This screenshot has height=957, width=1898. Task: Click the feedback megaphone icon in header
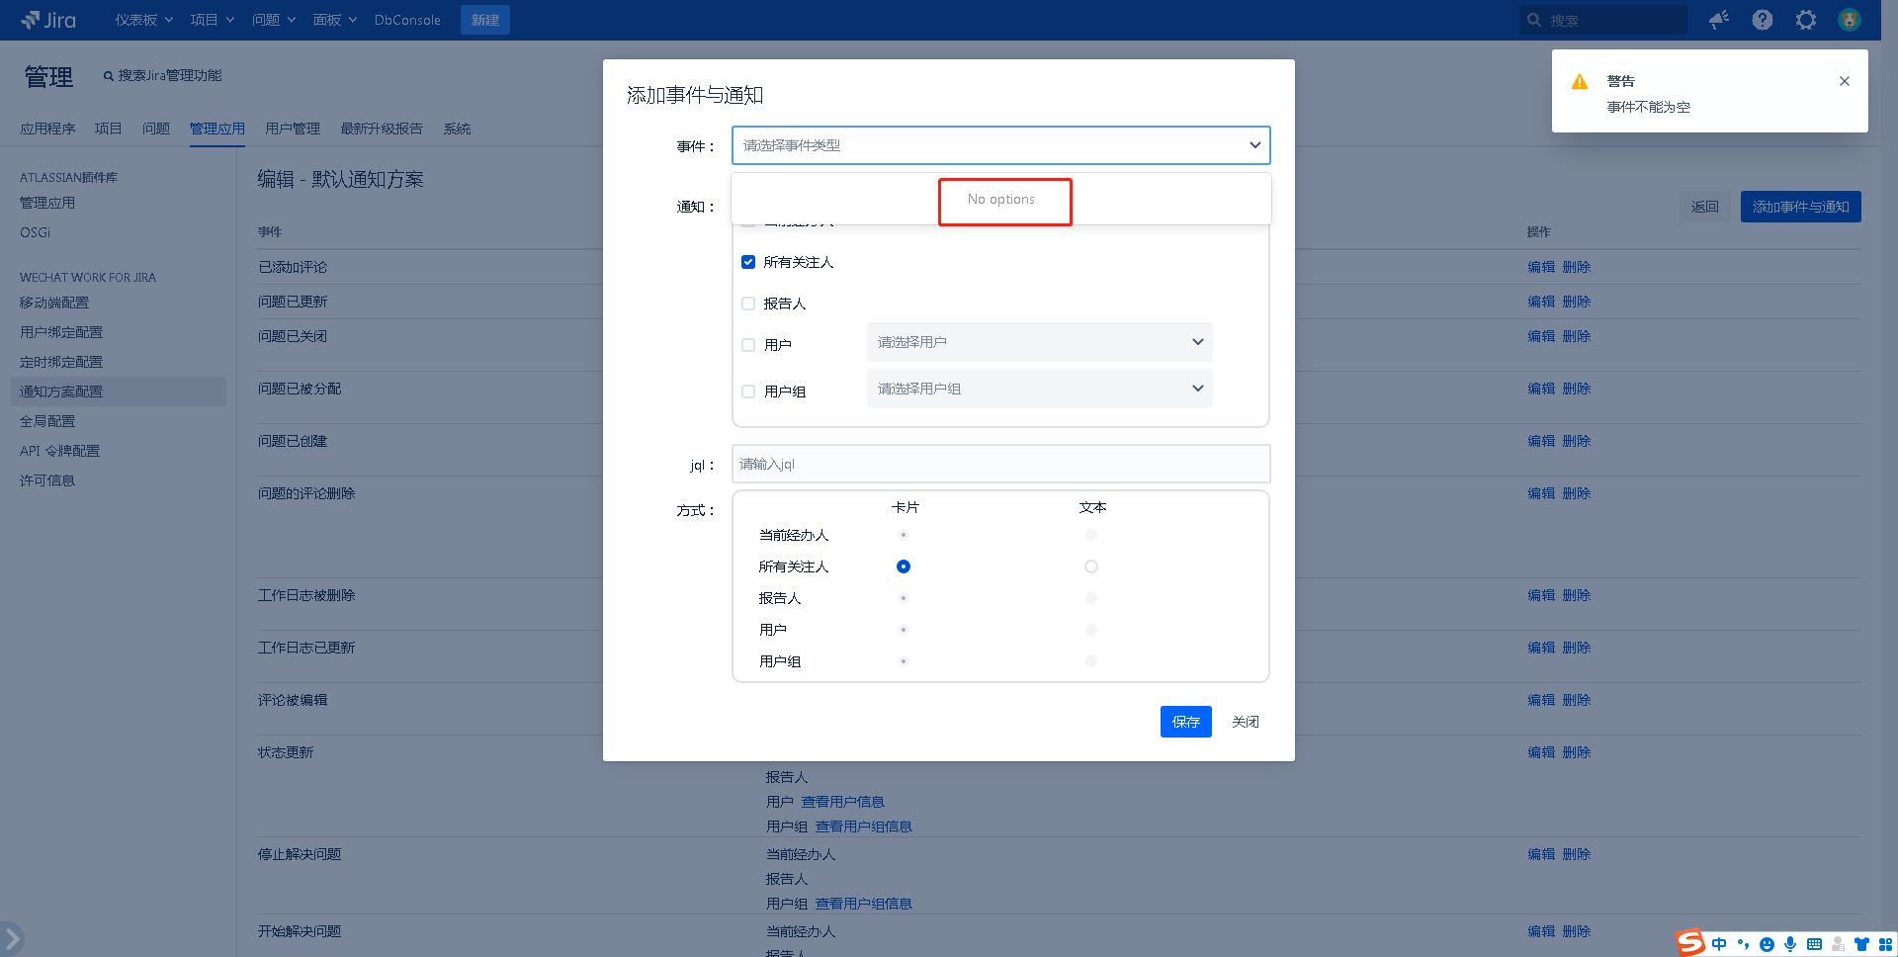[x=1719, y=20]
